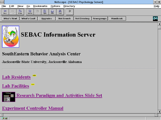Click the Net Directory button
Screen dimensions: 161x120
pyautogui.click(x=83, y=18)
